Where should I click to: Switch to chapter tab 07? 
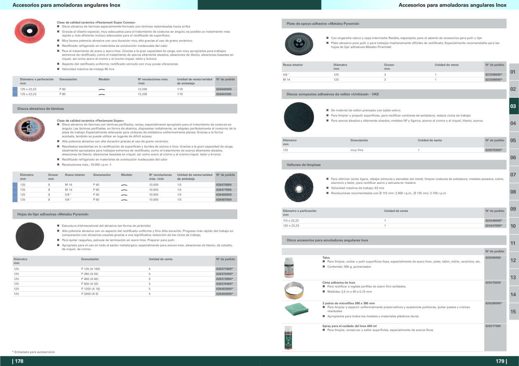coord(514,175)
